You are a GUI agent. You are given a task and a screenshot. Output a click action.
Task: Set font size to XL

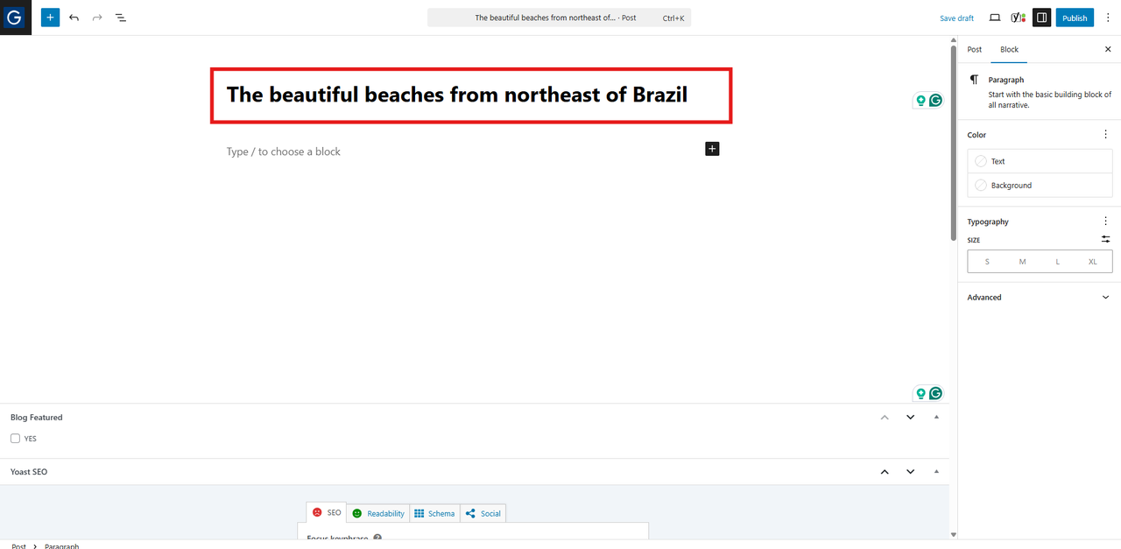[x=1092, y=262]
